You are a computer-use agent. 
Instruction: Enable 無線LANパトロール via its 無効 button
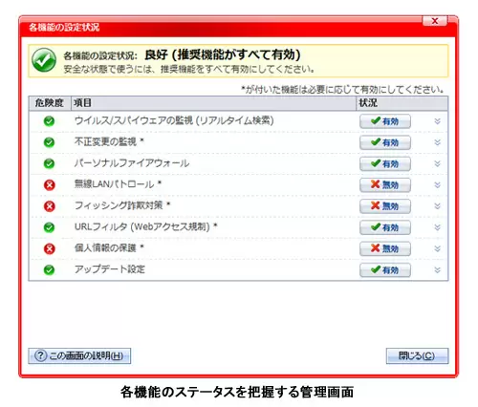click(x=385, y=185)
